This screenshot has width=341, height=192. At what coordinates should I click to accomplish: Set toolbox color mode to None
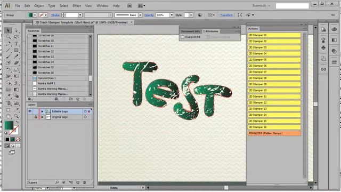tap(18, 139)
